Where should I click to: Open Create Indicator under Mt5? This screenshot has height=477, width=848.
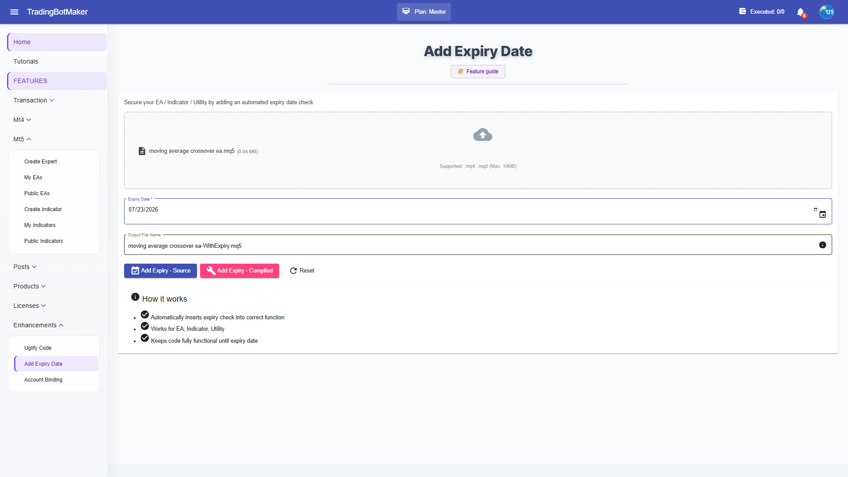[43, 209]
